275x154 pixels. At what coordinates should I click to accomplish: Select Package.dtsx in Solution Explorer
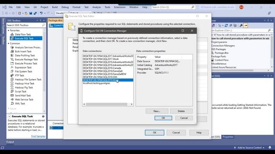[x=222, y=53]
